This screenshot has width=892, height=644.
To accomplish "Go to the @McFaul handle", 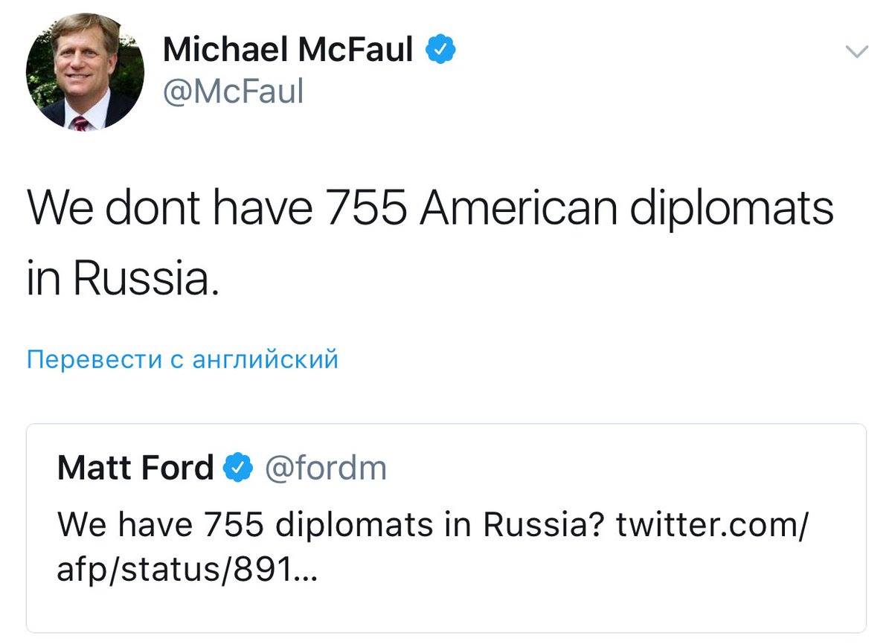I will coord(233,92).
